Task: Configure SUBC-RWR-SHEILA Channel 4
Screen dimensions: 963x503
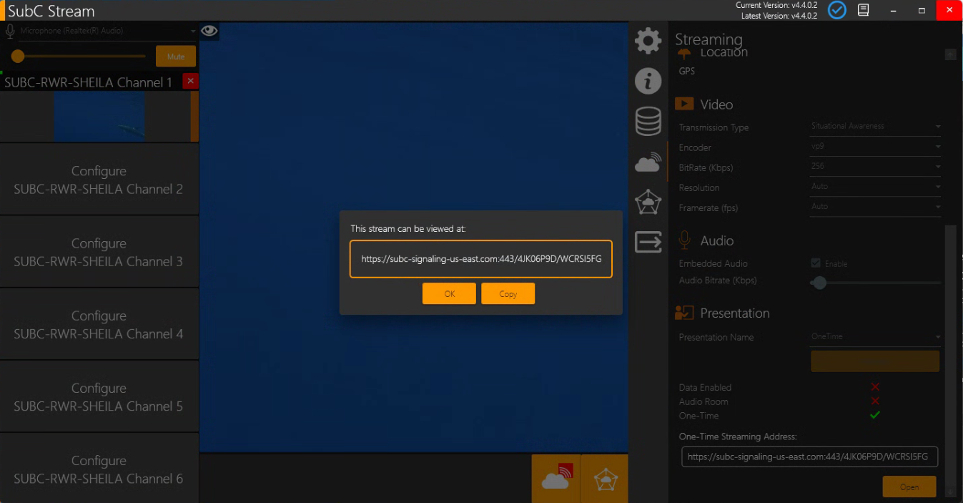Action: click(99, 324)
